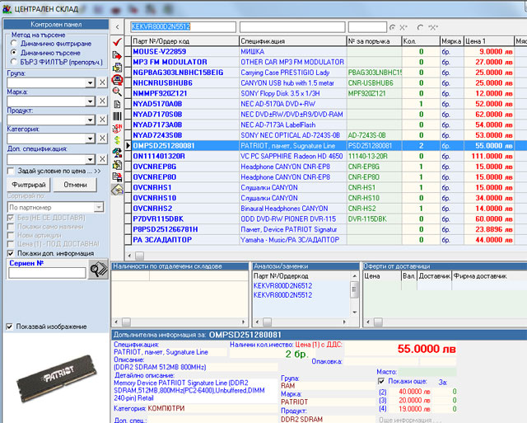Click the yellow copy-documents icon below the red arrow icon

[x=117, y=68]
